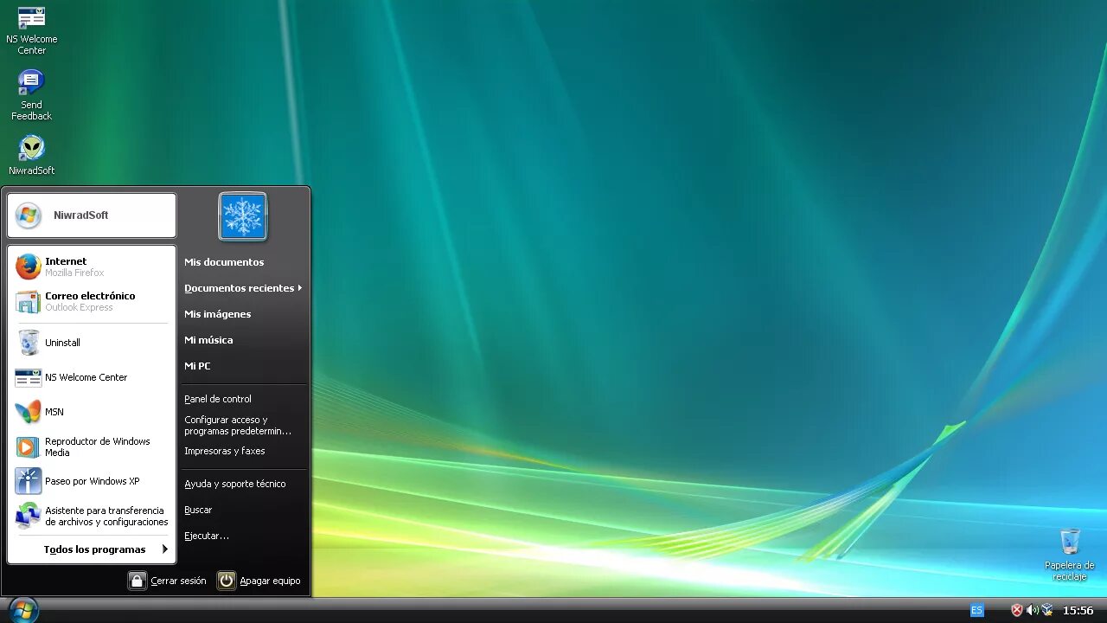1107x623 pixels.
Task: Click the ES language indicator
Action: (x=976, y=610)
